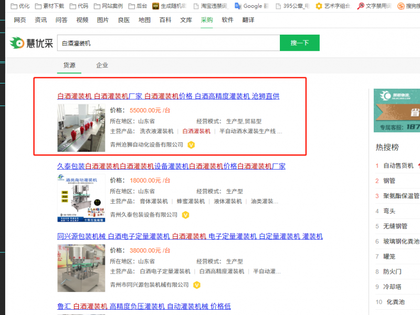Open the 淘宝违禁词 bookmark

211,6
